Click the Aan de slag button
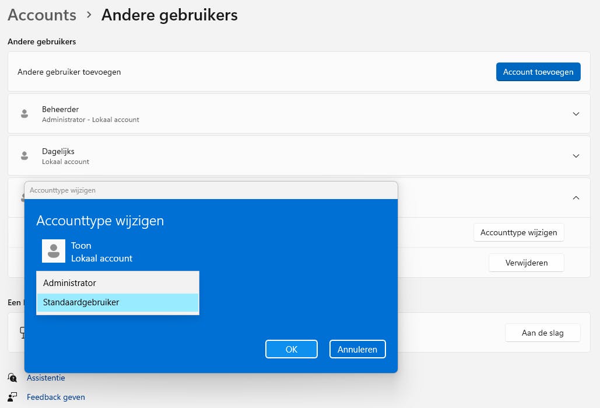Image resolution: width=600 pixels, height=408 pixels. coord(542,333)
